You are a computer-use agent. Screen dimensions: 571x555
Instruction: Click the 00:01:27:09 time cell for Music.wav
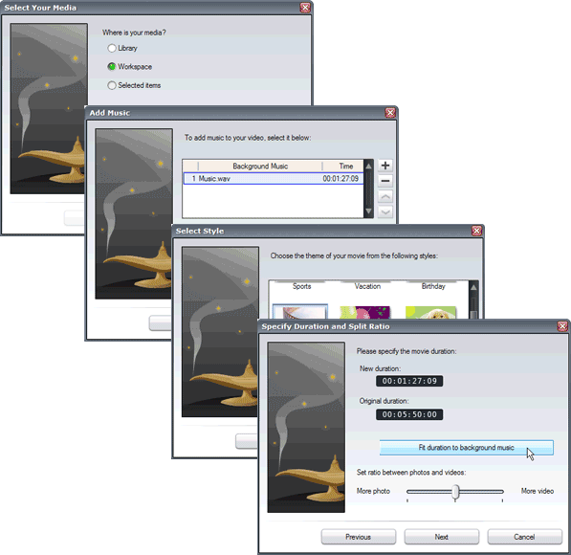click(x=340, y=179)
